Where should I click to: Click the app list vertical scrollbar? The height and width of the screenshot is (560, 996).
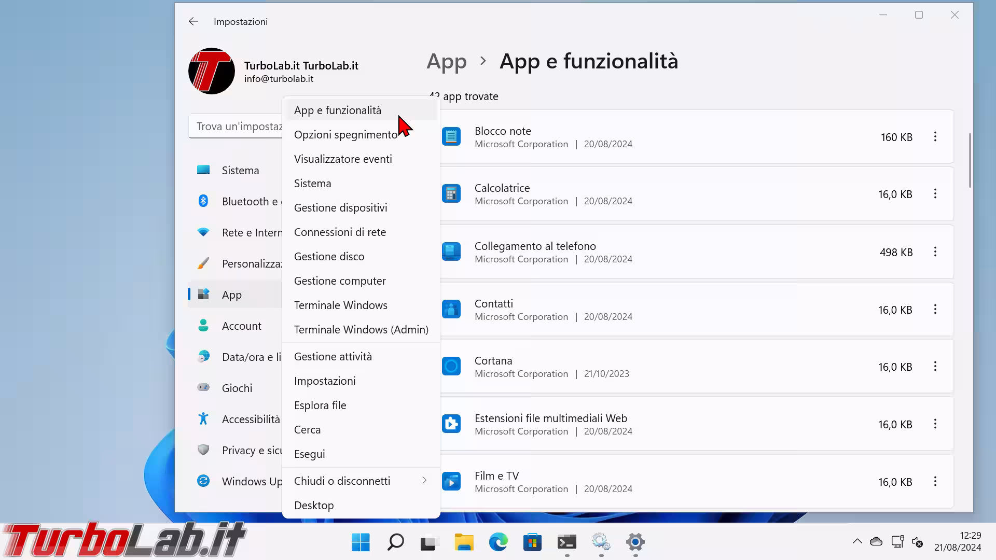pos(970,161)
